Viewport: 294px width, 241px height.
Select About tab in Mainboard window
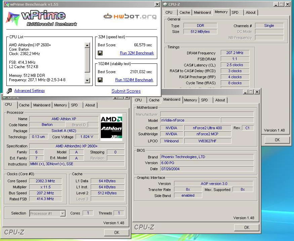(x=220, y=100)
